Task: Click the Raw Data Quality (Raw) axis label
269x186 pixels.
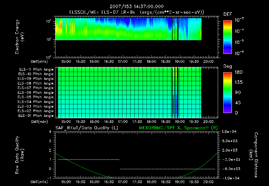Action: tap(19, 155)
